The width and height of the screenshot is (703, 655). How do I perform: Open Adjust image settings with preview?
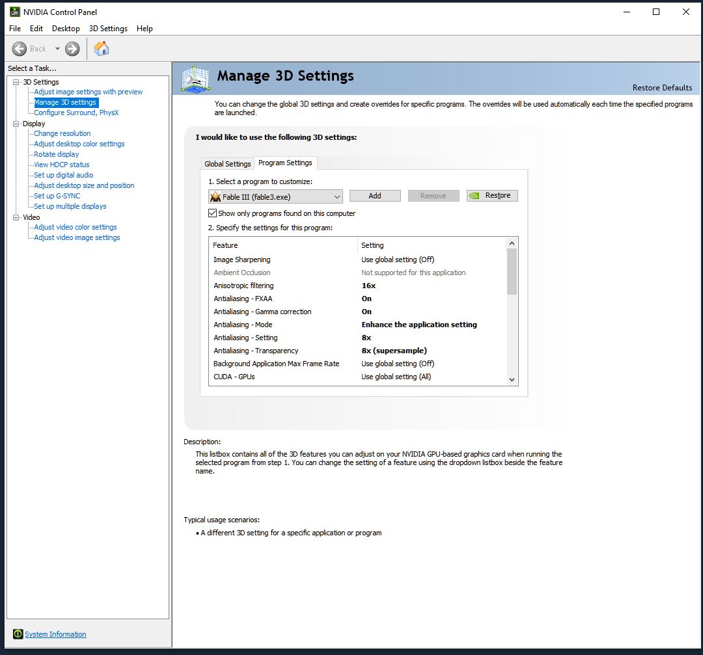[89, 92]
